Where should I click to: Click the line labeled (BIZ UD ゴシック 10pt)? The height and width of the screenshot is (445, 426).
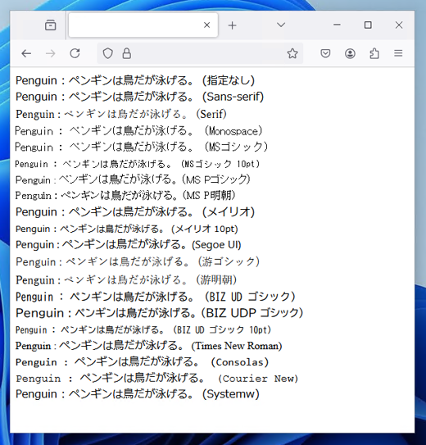[143, 329]
